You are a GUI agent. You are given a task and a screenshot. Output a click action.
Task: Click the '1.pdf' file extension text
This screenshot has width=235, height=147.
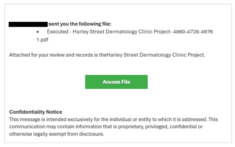tap(43, 39)
